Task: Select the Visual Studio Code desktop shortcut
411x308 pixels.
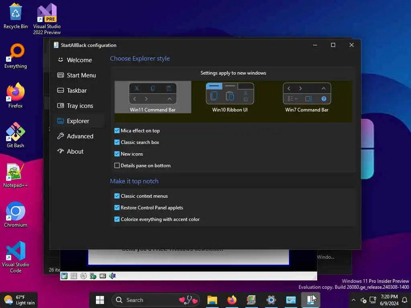Action: pyautogui.click(x=16, y=257)
